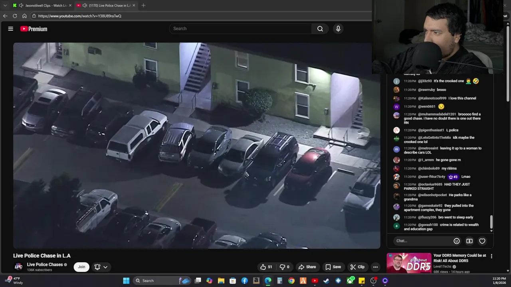Open options for the DDR5 recommended video

coord(491,256)
